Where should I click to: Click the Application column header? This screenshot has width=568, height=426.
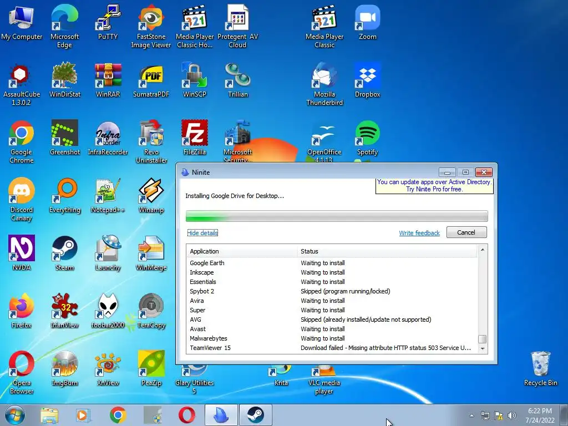click(242, 251)
